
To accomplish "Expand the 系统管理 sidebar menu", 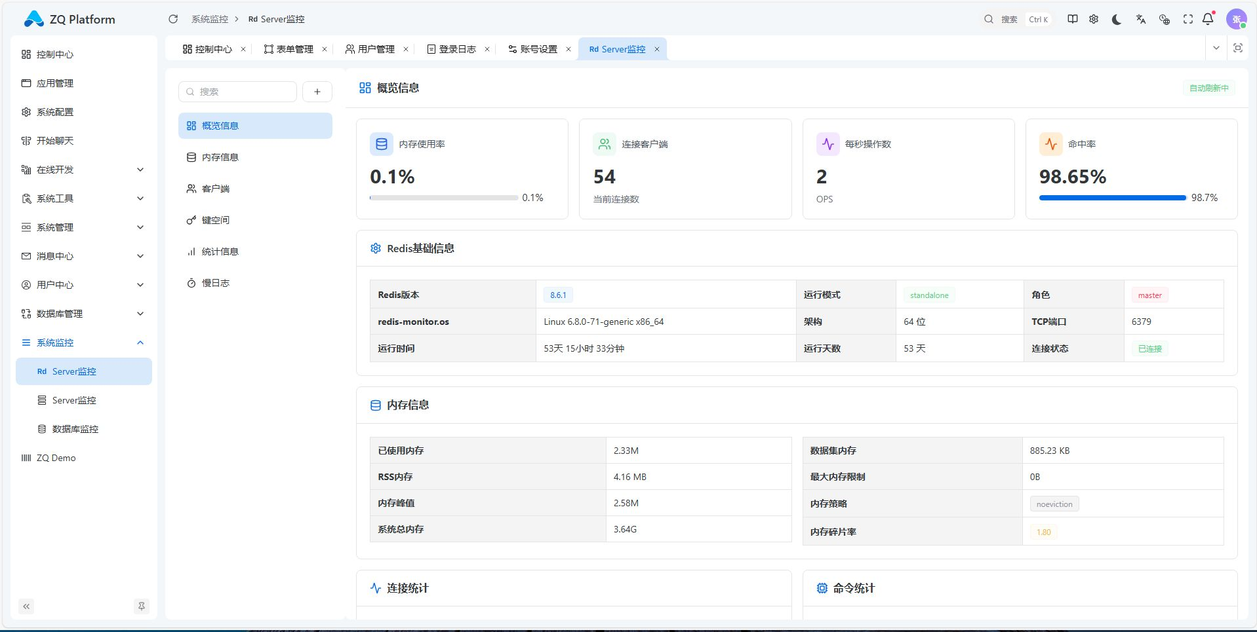I will click(x=84, y=227).
